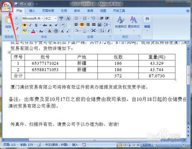Select Justify paragraph alignment
This screenshot has width=192, height=149.
point(94,24)
